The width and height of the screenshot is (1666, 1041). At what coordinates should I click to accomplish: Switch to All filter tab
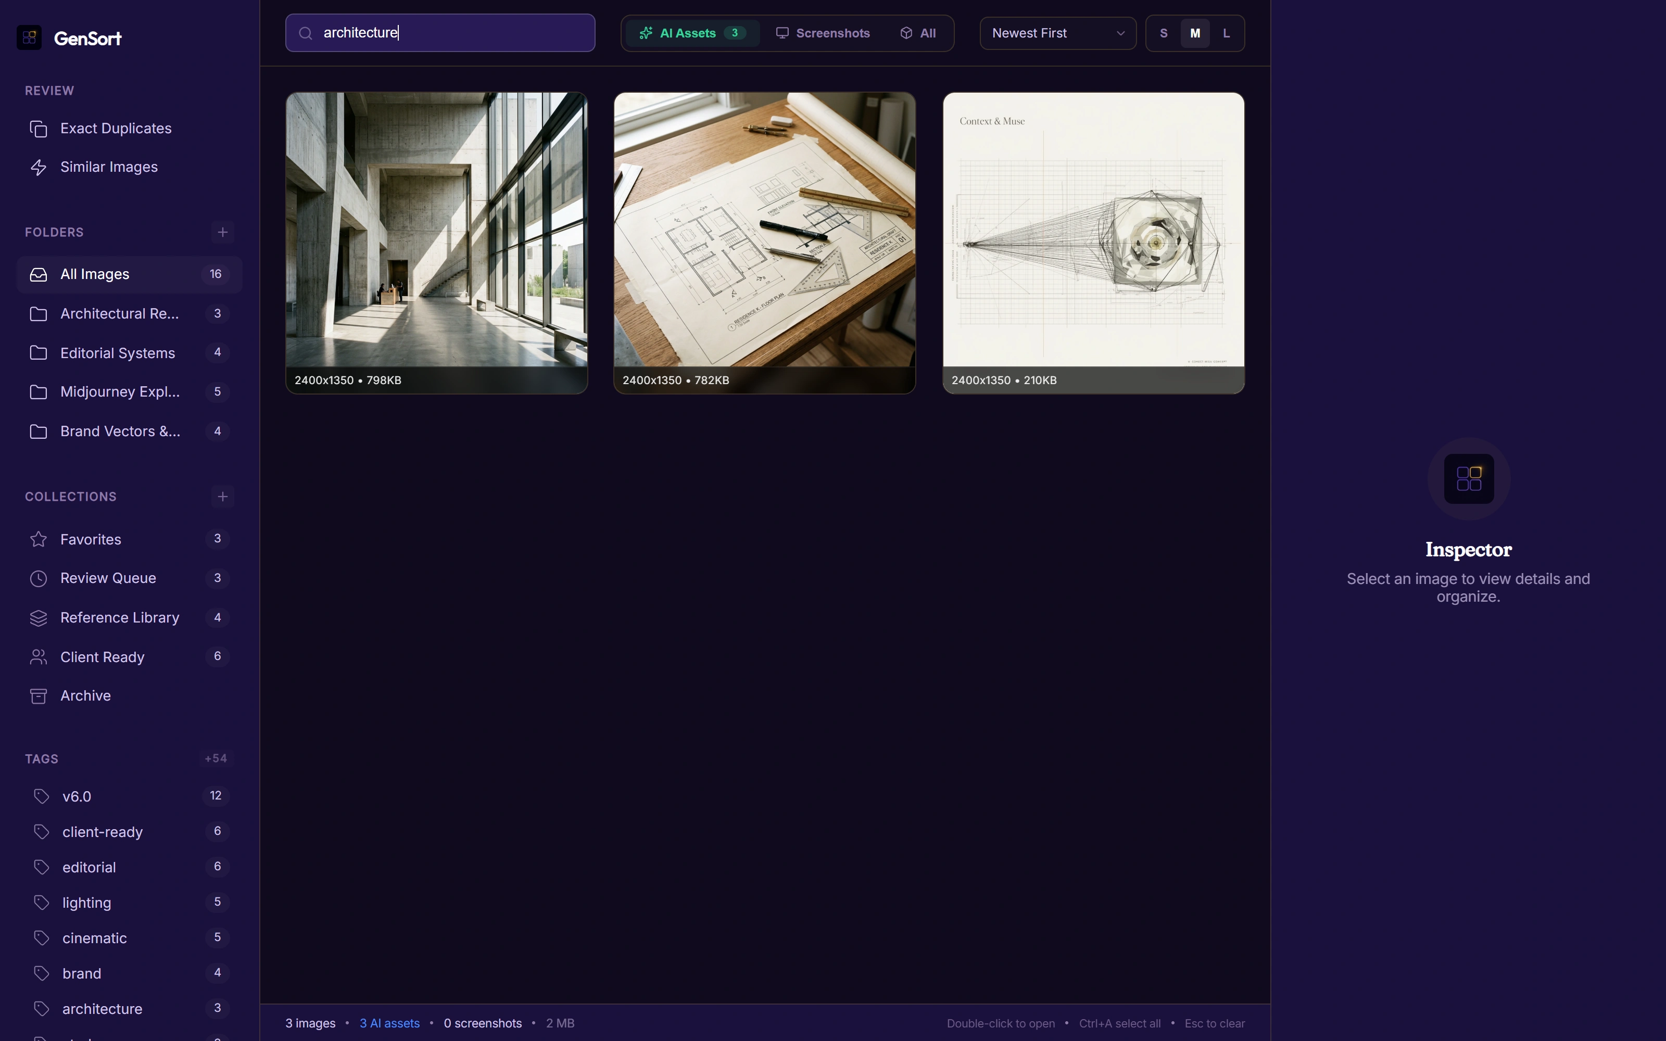(918, 33)
